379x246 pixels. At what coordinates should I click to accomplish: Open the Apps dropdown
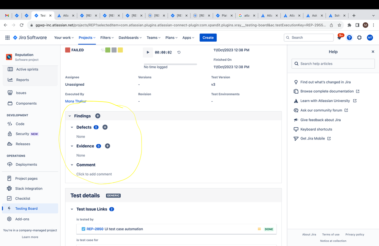tap(188, 38)
